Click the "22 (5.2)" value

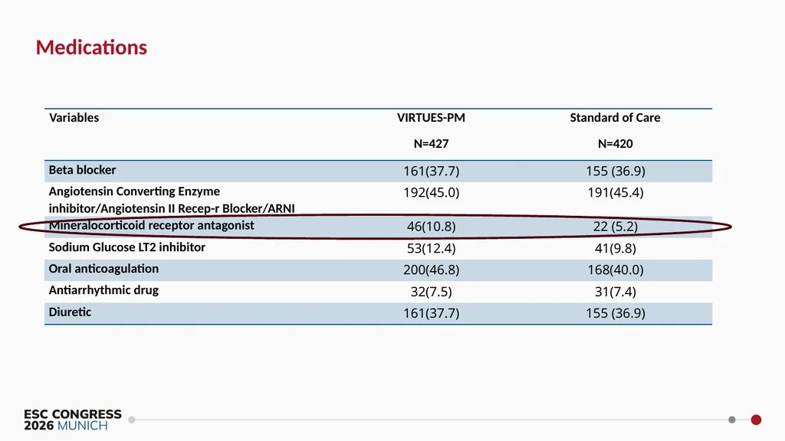click(616, 227)
